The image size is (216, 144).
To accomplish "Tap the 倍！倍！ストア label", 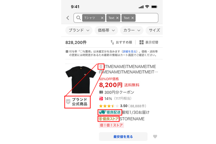I will [x=111, y=125].
